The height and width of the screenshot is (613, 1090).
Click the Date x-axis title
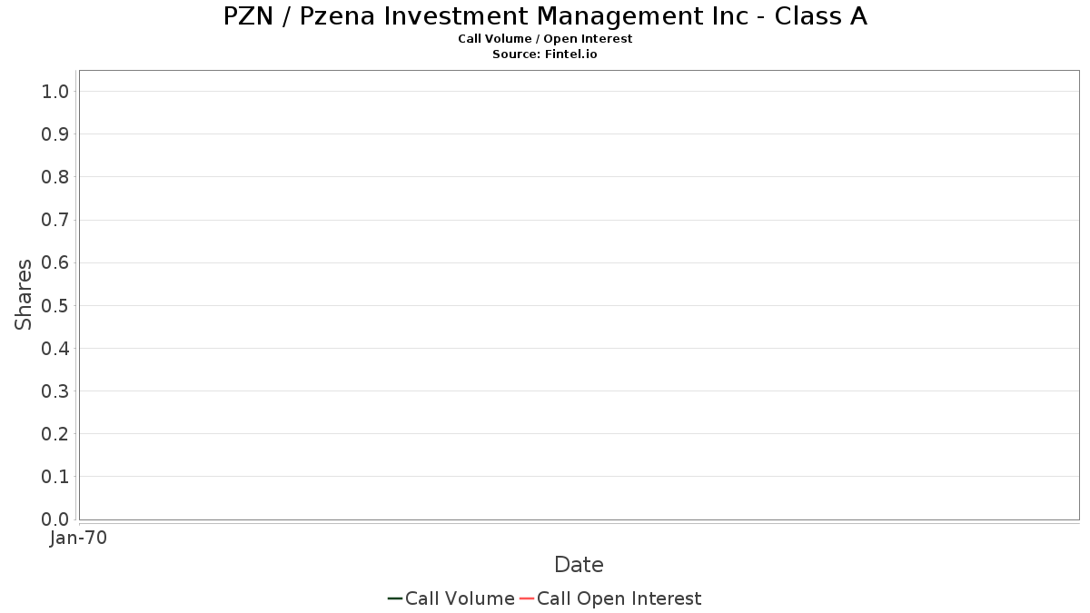(579, 565)
